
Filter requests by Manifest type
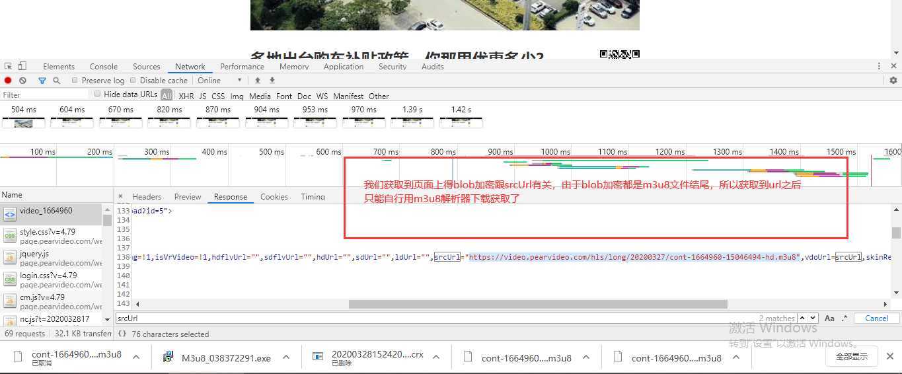pyautogui.click(x=348, y=96)
